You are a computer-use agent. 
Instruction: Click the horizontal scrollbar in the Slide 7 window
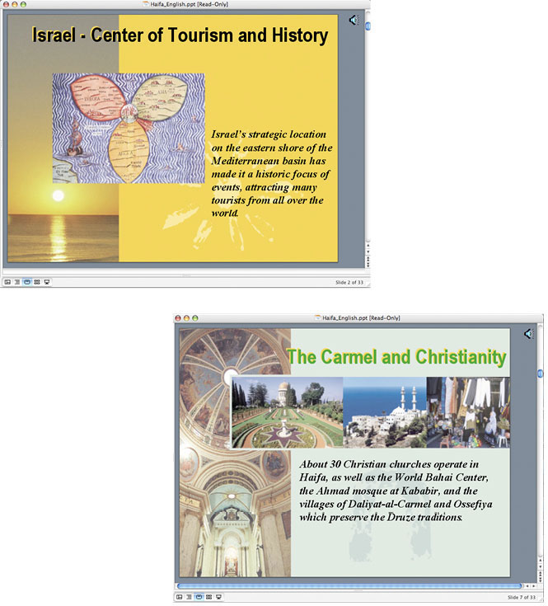point(346,586)
